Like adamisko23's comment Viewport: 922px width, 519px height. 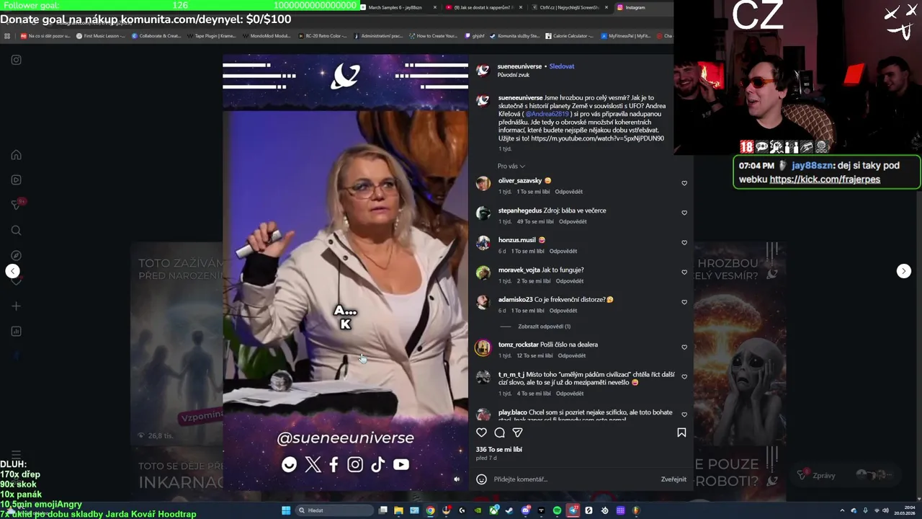[x=684, y=302]
